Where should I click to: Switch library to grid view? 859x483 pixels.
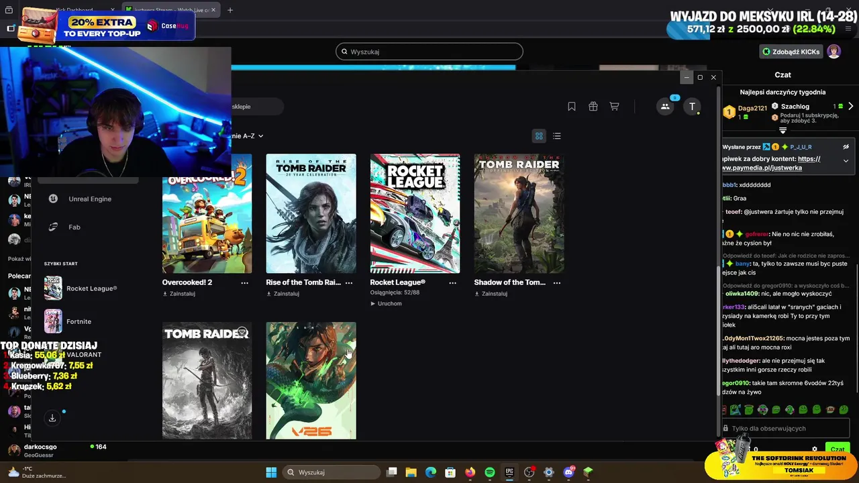[539, 136]
